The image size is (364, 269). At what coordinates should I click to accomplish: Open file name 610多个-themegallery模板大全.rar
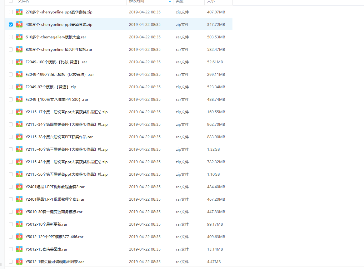(56, 37)
